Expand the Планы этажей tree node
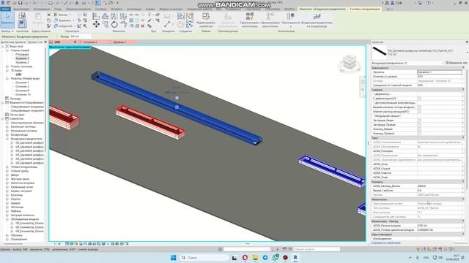469x263 pixels. (x=7, y=50)
